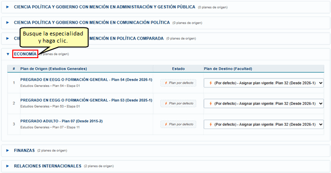Click lightning icon inside first destination dropdown
Screen dimensions: 331x173
(x=210, y=83)
